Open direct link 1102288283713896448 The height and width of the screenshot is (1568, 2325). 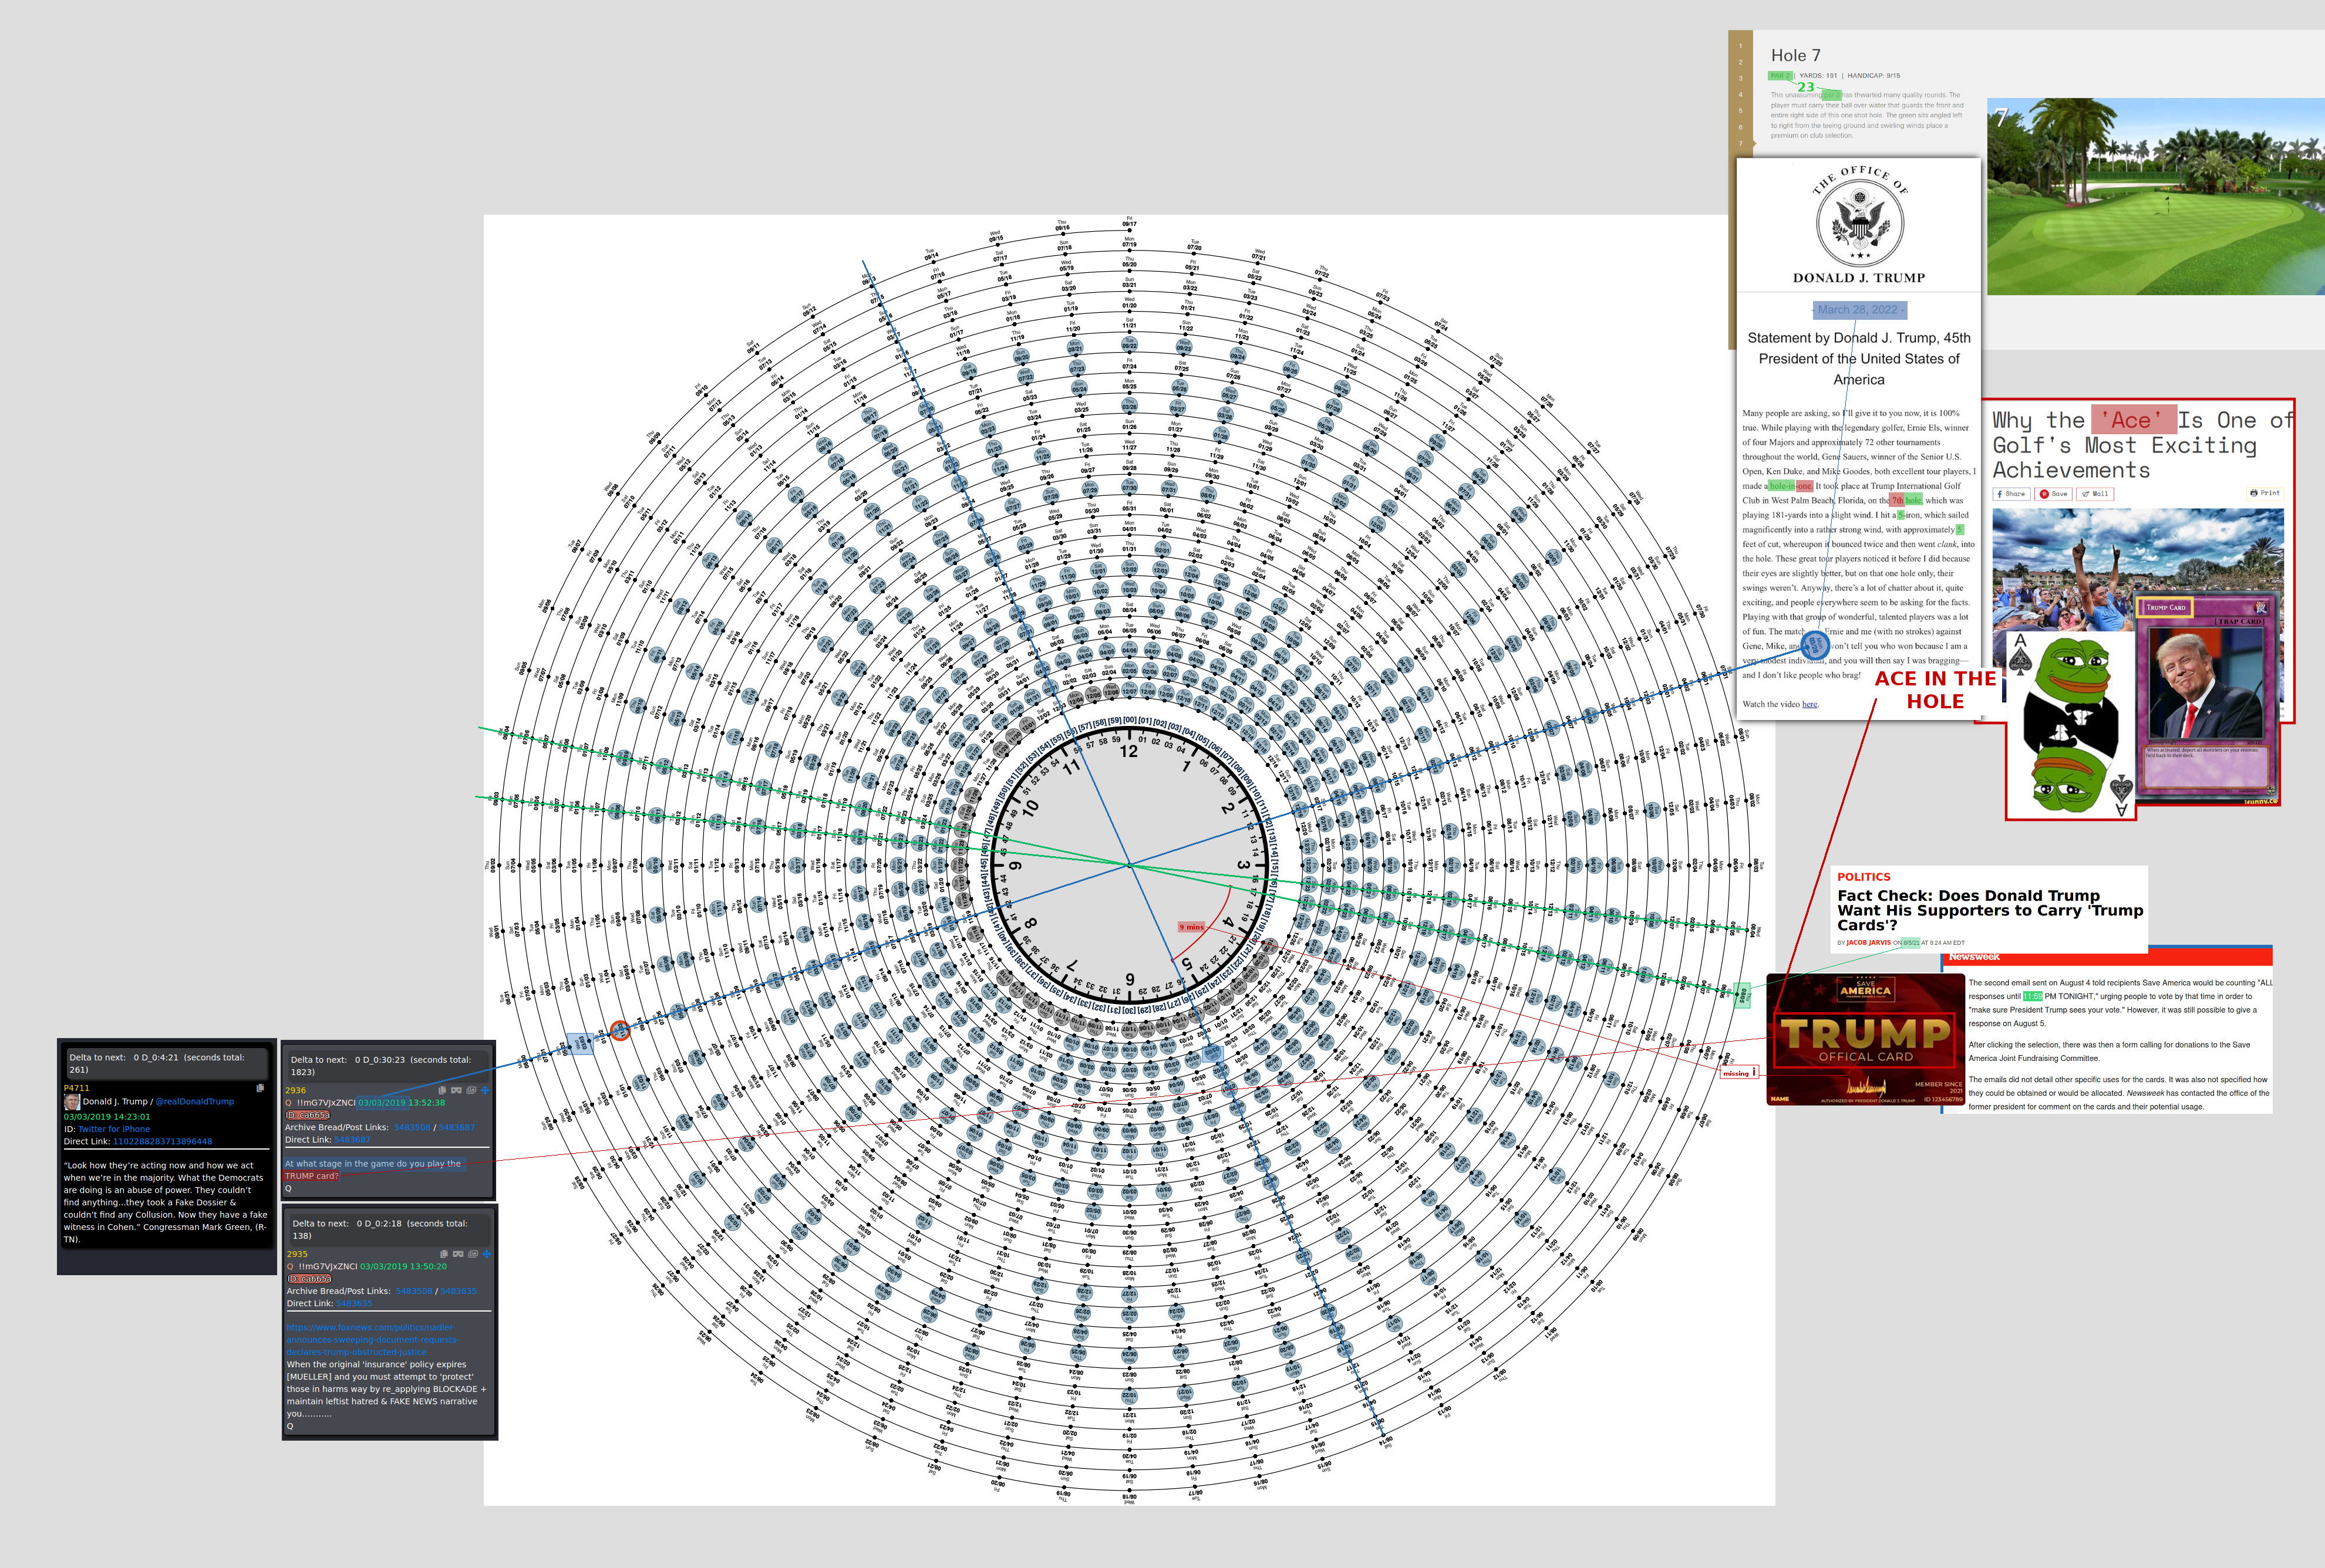pyautogui.click(x=162, y=1141)
